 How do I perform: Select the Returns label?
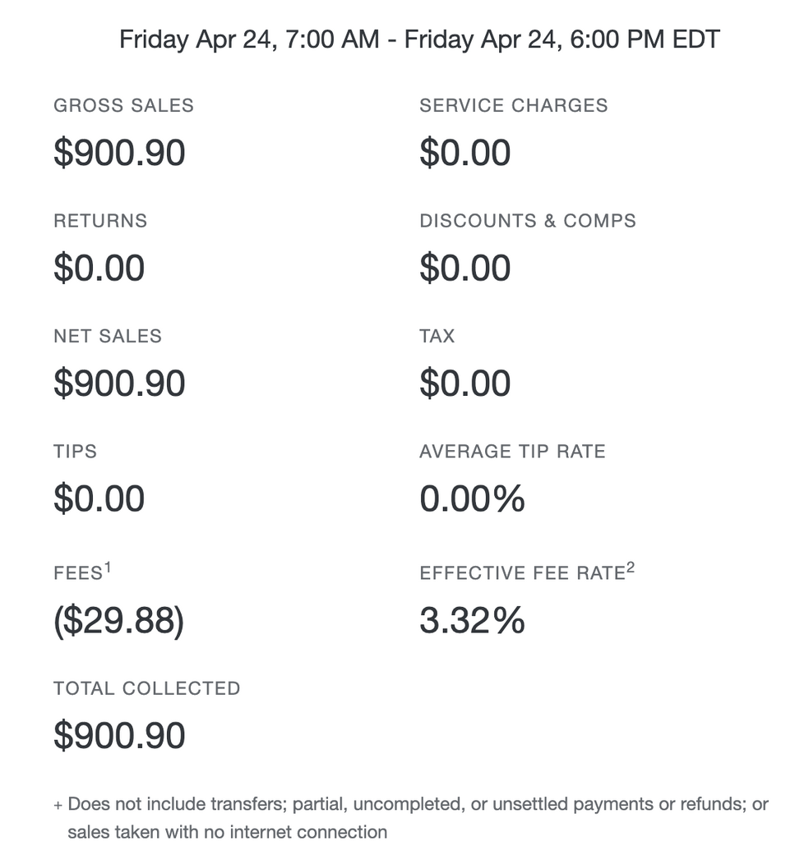pos(100,221)
